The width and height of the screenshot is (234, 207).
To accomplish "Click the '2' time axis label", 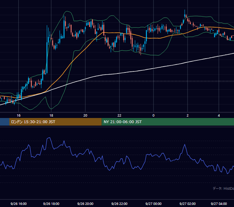I will coord(188,116).
